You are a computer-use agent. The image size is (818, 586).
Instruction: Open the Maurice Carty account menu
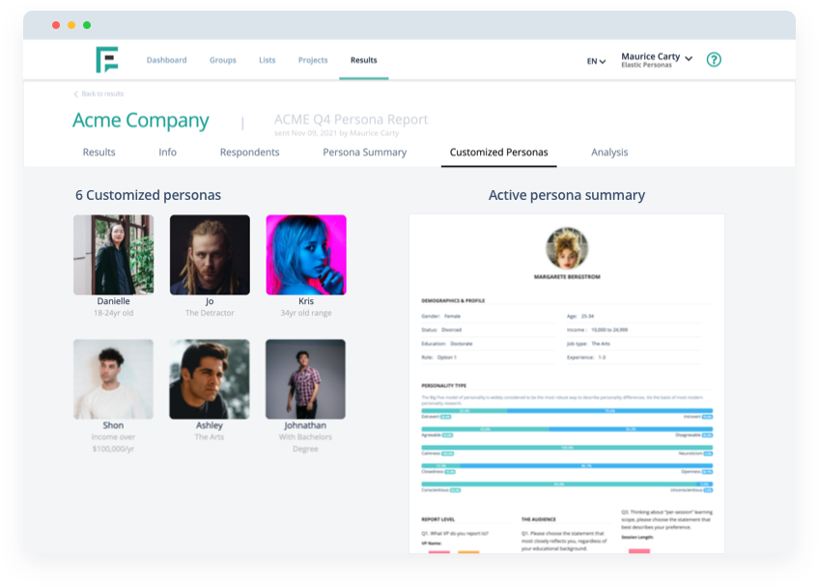[x=657, y=60]
